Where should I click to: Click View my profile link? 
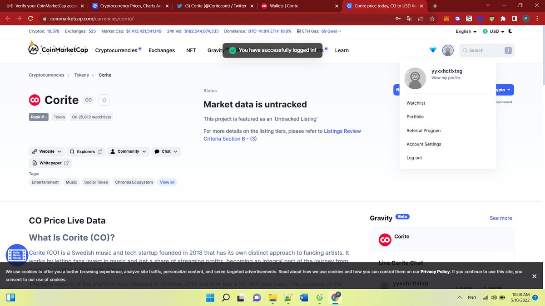tap(446, 78)
